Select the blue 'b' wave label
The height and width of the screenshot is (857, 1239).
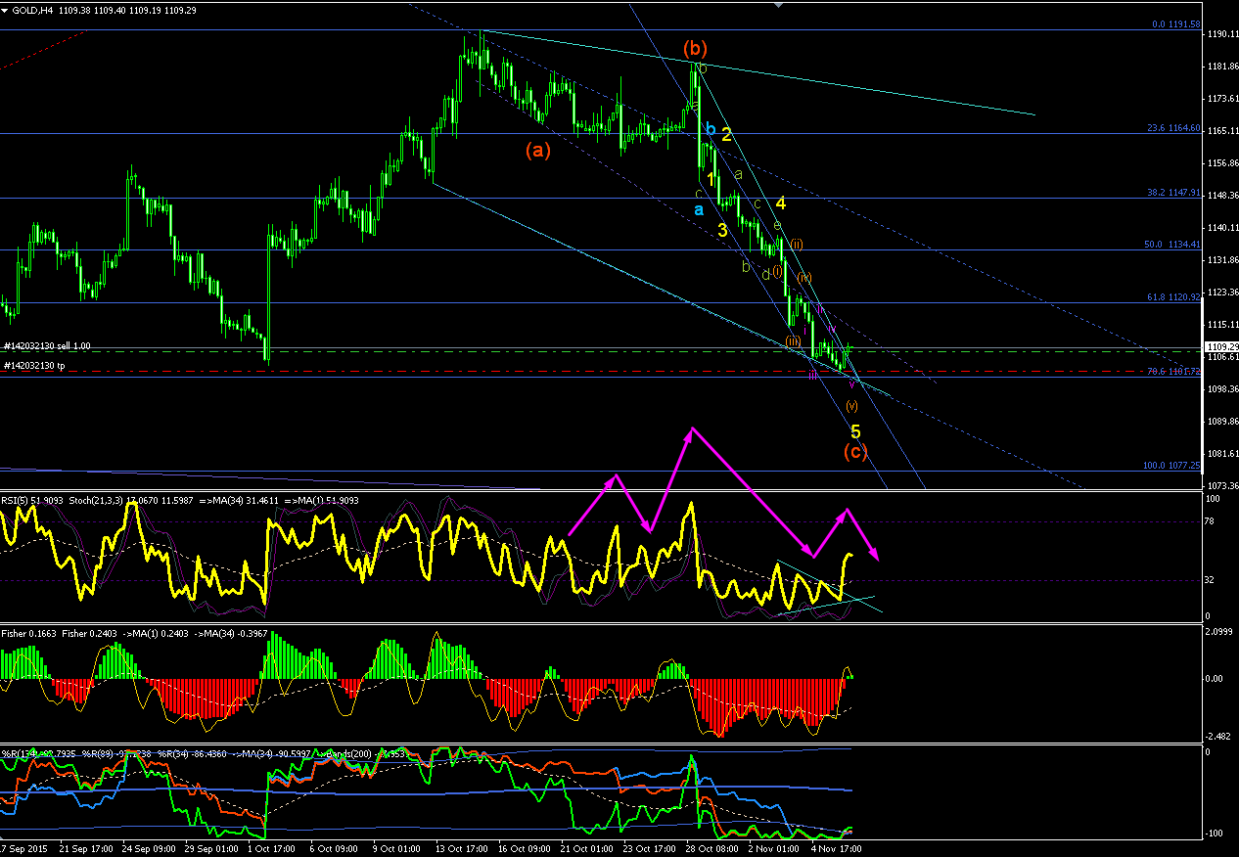[711, 129]
